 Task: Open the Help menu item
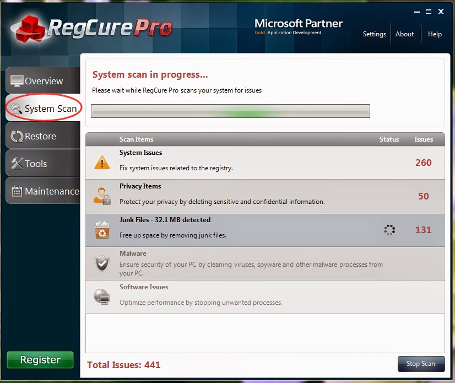point(435,34)
